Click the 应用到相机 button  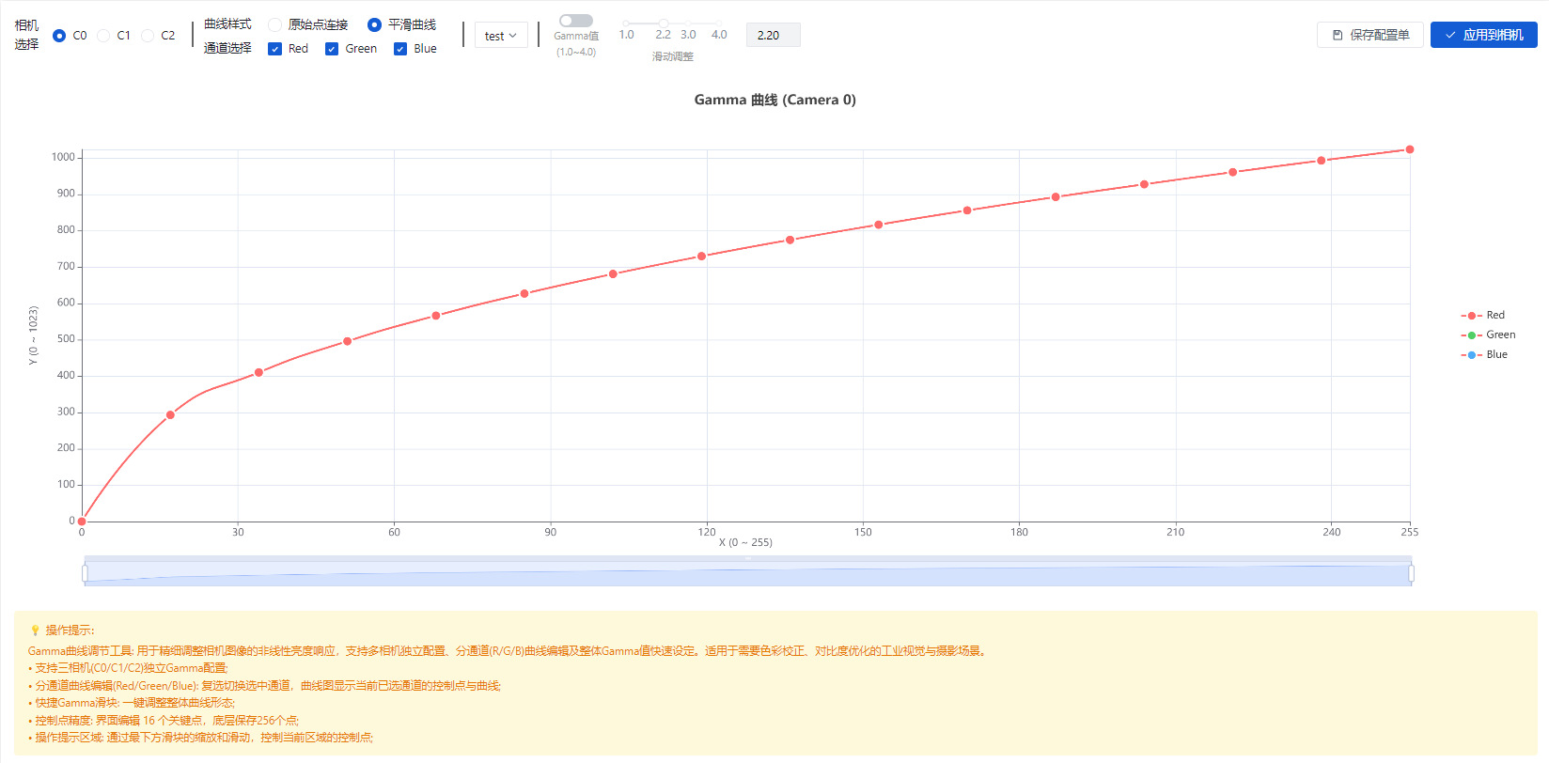coord(1483,35)
